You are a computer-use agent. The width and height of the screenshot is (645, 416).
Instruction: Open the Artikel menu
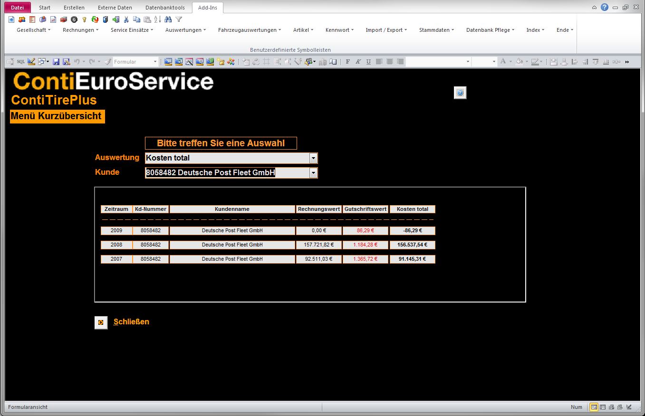(x=303, y=30)
